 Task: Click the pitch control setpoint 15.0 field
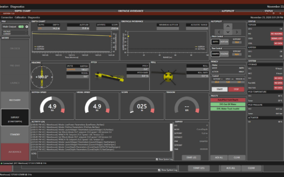click(237, 42)
